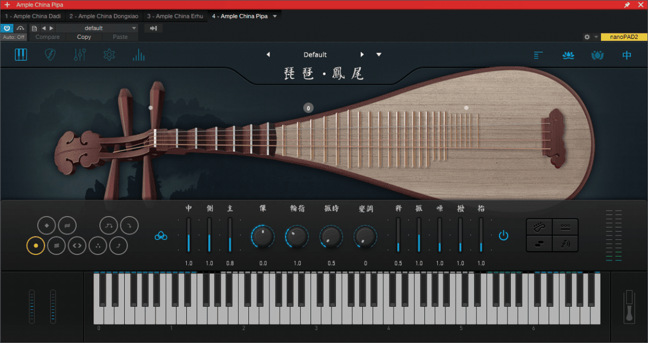
Task: Expand the instrument tab list arrow
Action: coord(275,16)
